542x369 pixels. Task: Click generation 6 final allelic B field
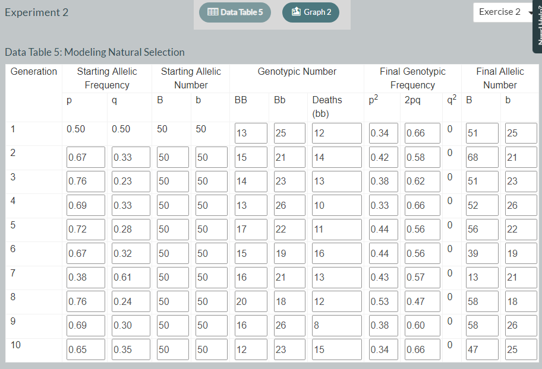[482, 253]
